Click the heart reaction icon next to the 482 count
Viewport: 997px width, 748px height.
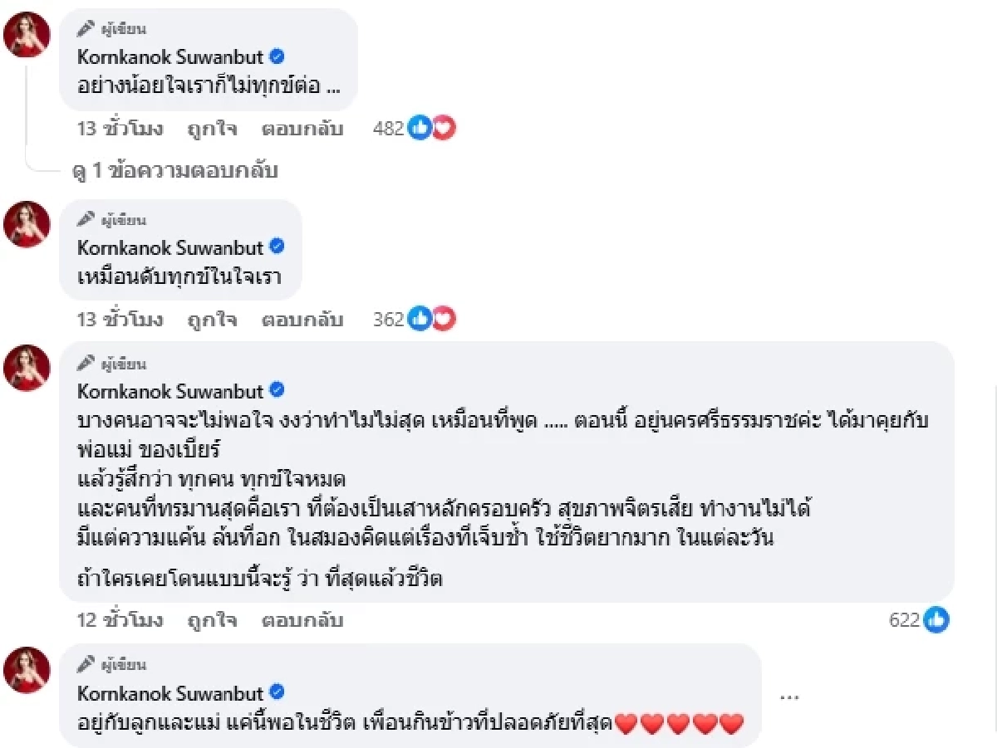pos(446,127)
